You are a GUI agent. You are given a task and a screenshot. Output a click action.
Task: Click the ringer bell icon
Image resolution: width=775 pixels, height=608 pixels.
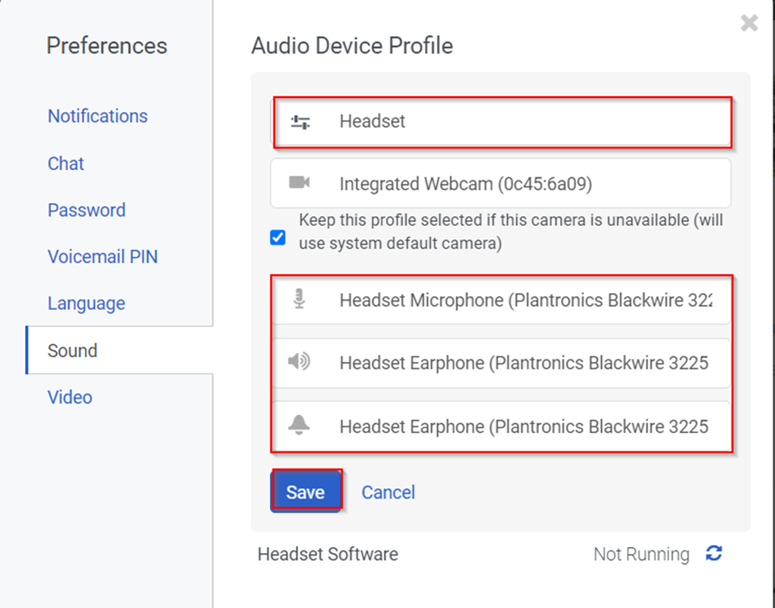point(299,425)
